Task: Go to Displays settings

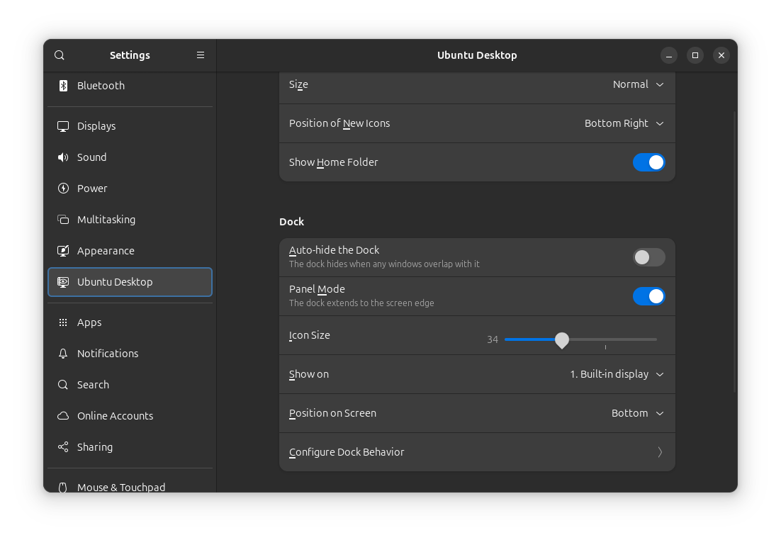Action: coord(130,127)
